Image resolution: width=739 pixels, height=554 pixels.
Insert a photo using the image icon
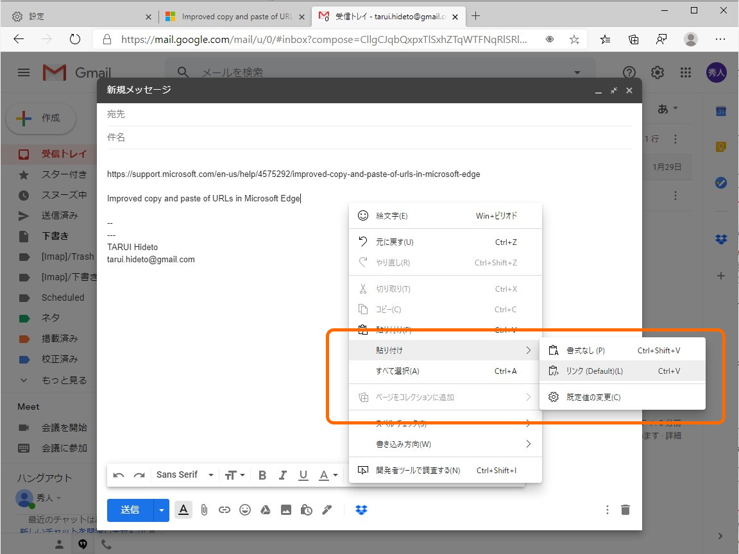[286, 509]
